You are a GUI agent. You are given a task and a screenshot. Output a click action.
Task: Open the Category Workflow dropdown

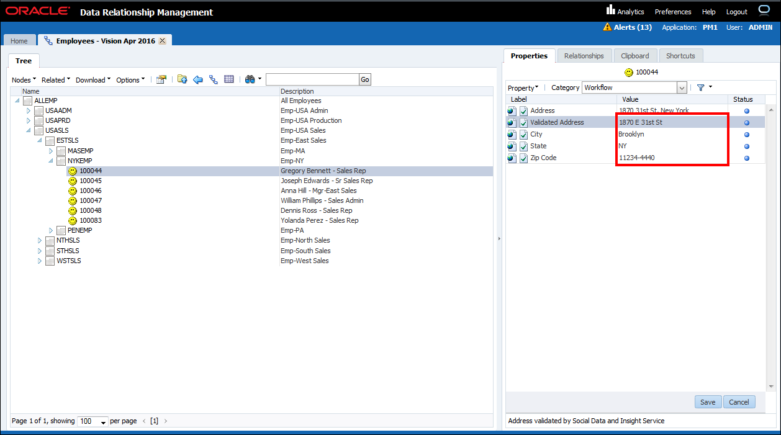pos(682,87)
